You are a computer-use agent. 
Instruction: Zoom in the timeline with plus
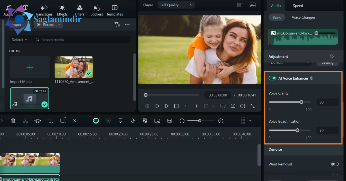(221, 121)
